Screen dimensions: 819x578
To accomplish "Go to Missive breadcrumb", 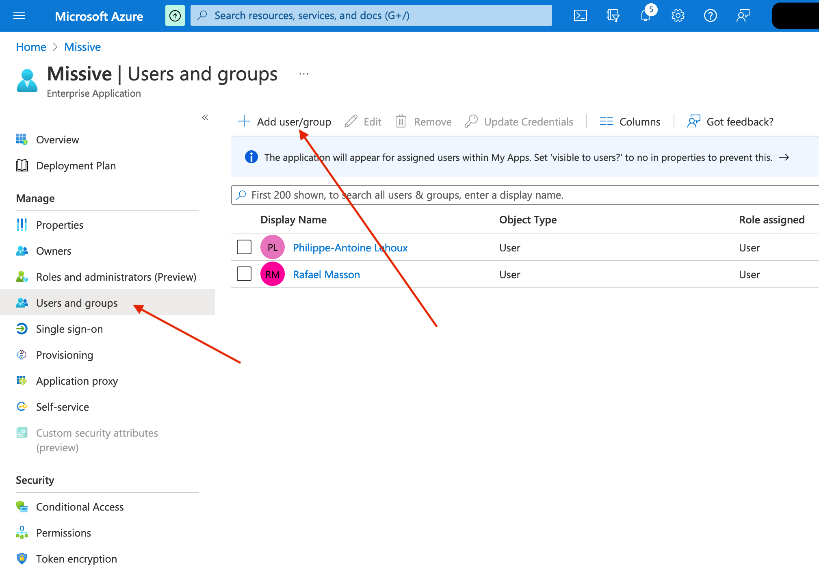I will pos(82,47).
